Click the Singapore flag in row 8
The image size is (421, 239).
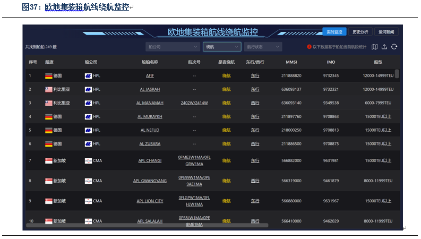click(49, 181)
